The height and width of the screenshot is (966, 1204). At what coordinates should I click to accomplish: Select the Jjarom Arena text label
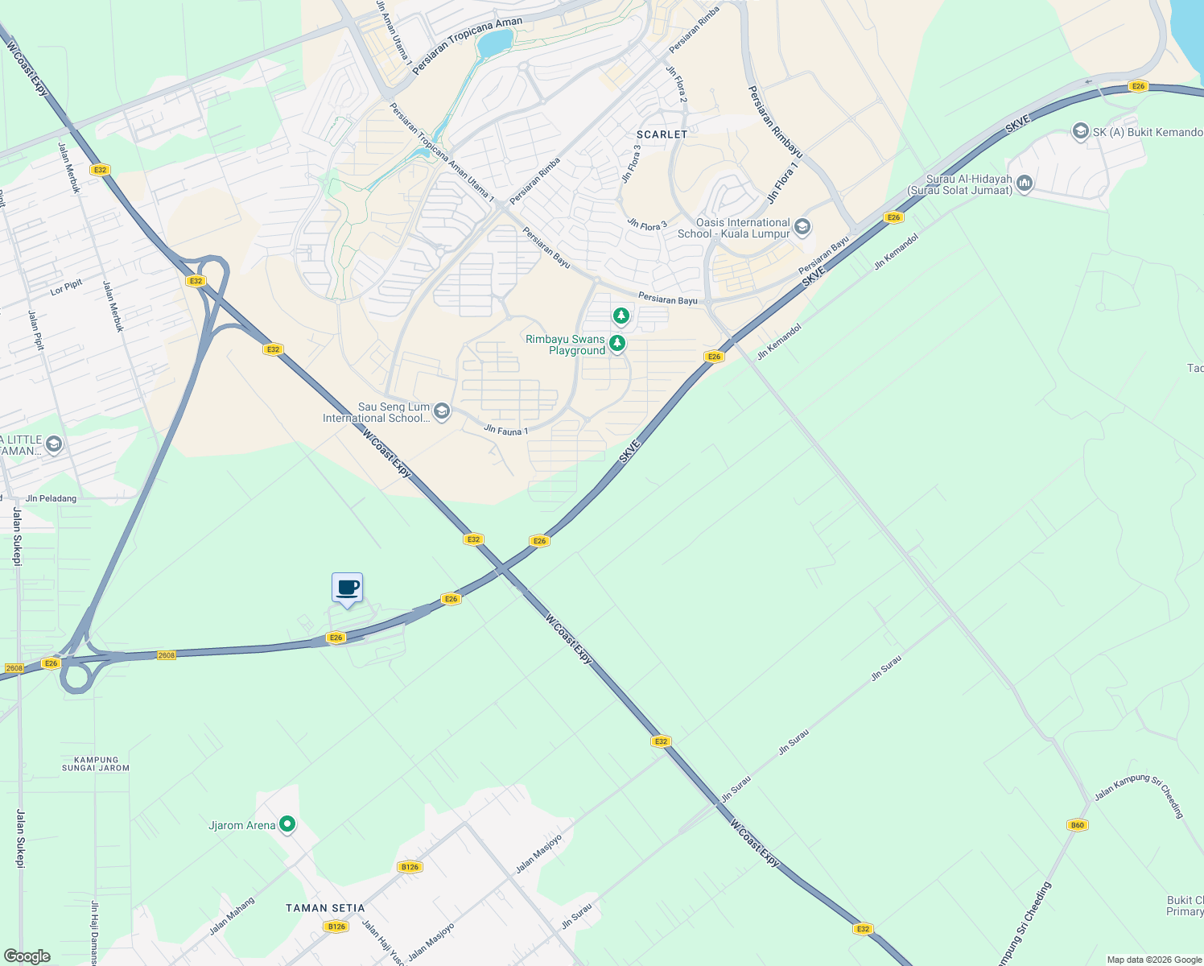point(242,825)
